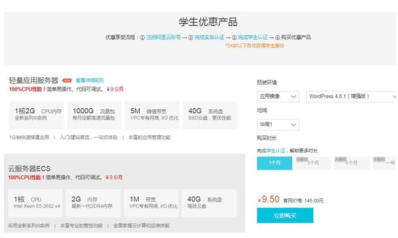Select the 1000G 流量包 card
Image resolution: width=398 pixels, height=238 pixels.
94,115
